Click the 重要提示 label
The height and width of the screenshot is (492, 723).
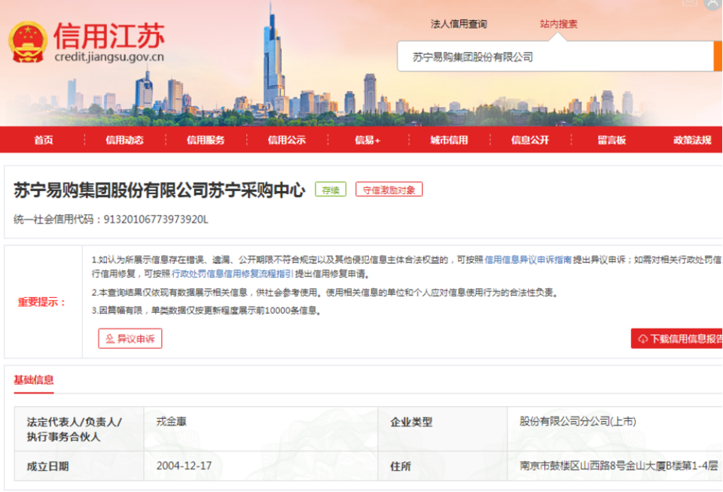[x=42, y=302]
